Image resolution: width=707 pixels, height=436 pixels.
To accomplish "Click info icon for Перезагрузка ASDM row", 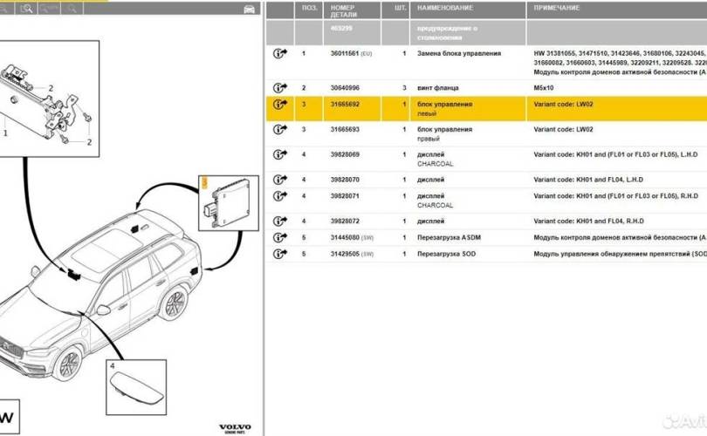I will tap(280, 237).
